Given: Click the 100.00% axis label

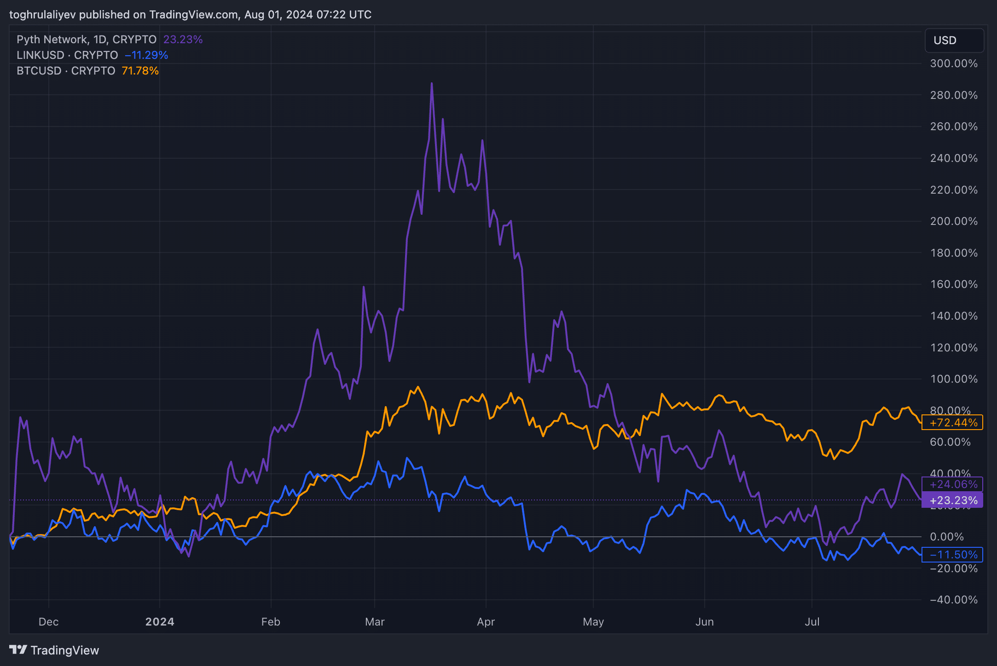Looking at the screenshot, I should click(954, 379).
